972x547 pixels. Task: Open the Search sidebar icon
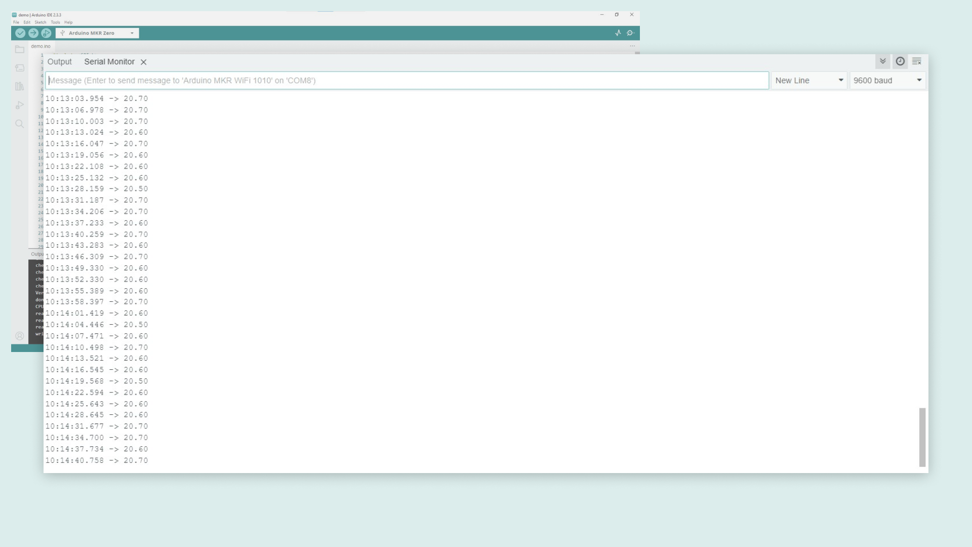[20, 124]
